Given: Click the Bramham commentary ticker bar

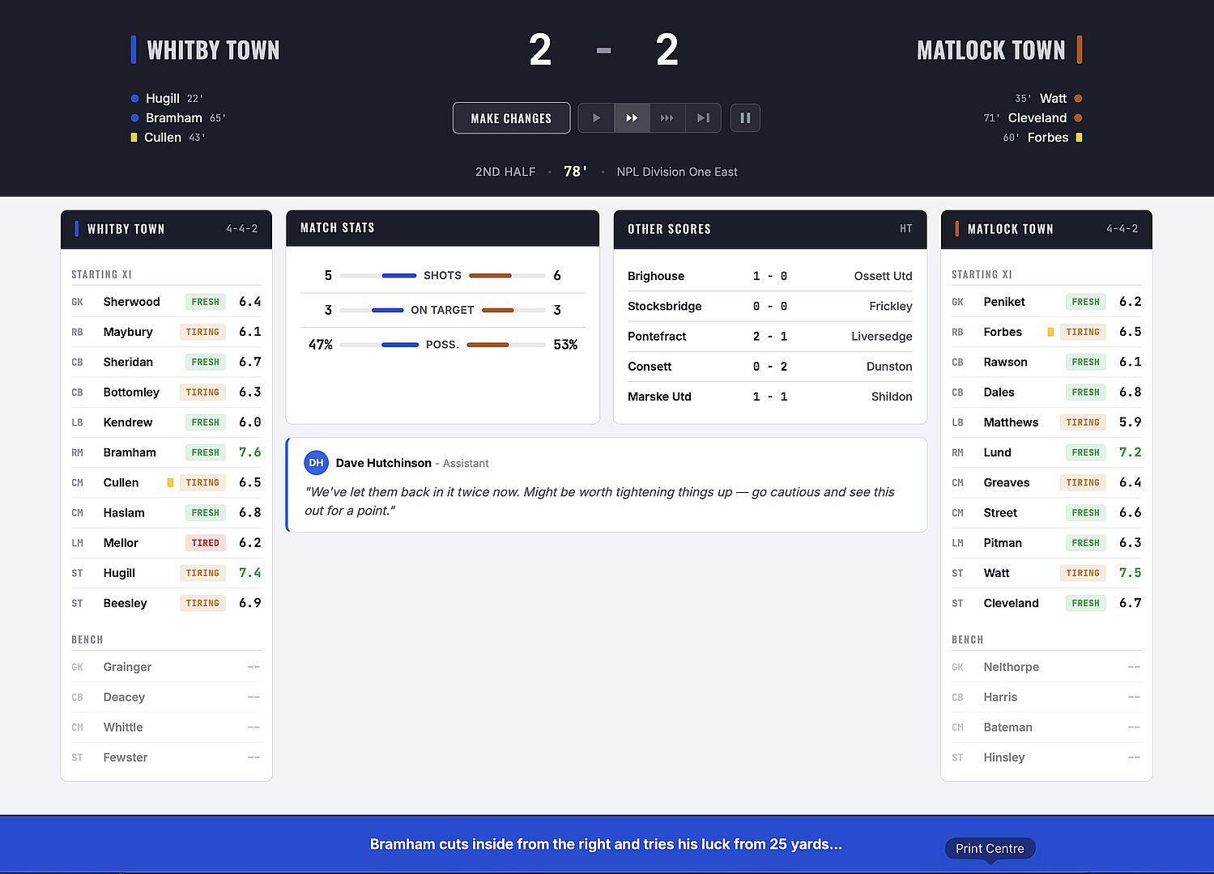Looking at the screenshot, I should point(607,844).
